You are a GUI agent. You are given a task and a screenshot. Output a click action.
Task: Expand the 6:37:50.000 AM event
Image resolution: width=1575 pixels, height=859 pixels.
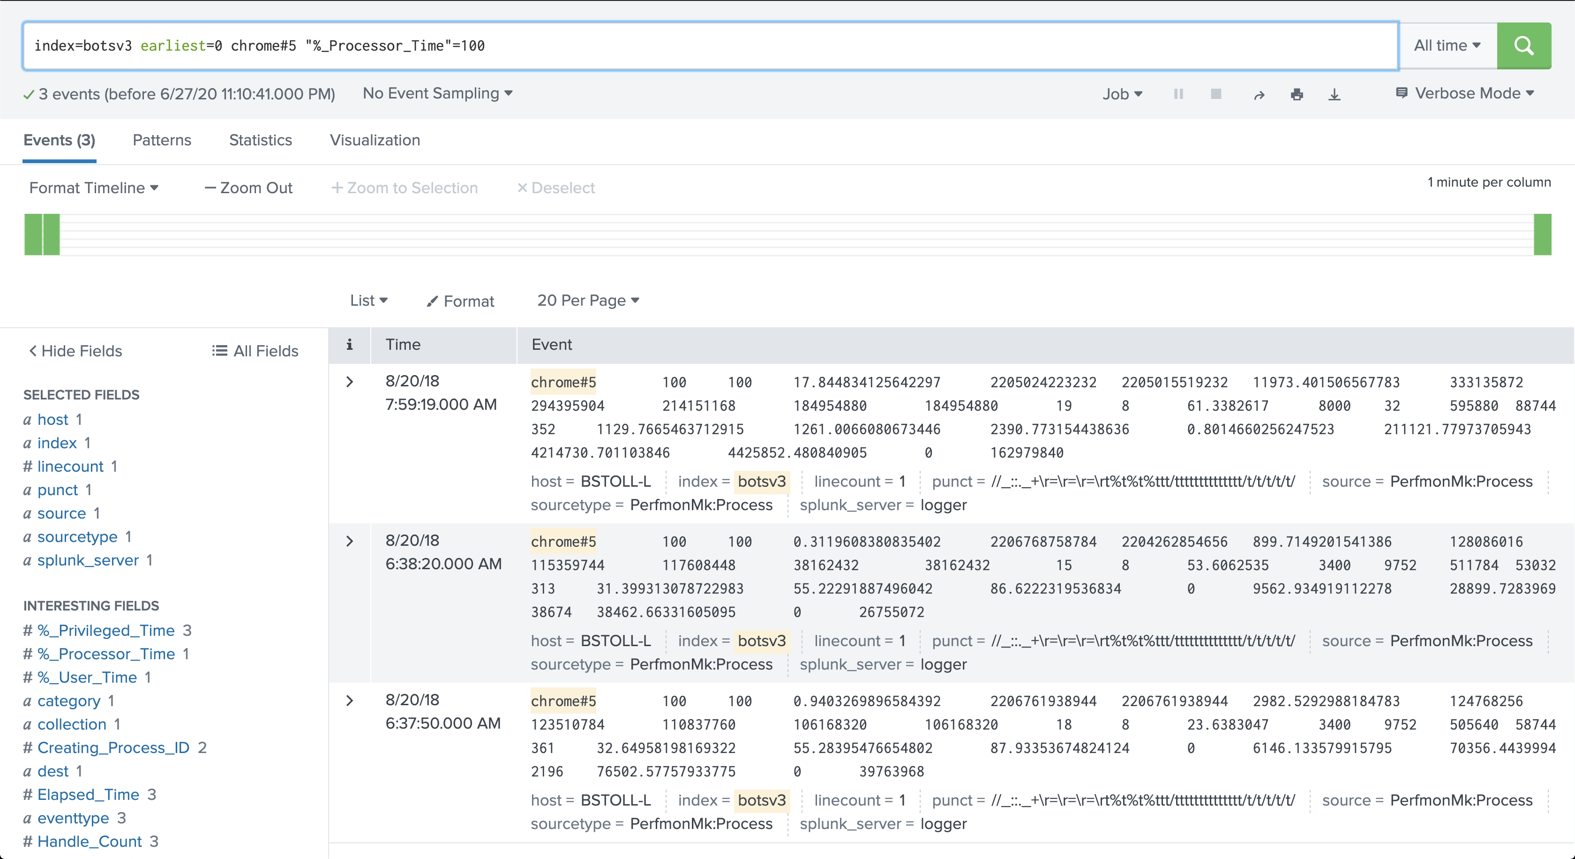pyautogui.click(x=350, y=701)
